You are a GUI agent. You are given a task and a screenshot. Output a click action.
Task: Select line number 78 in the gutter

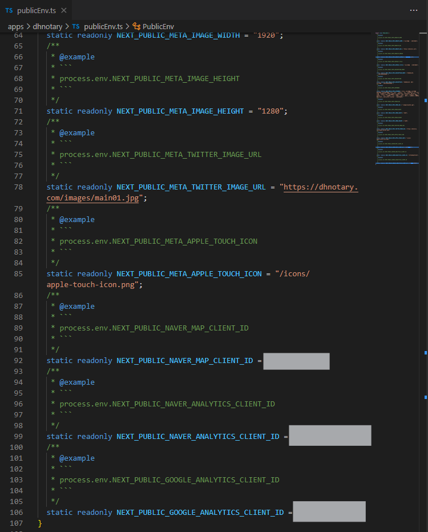point(18,187)
